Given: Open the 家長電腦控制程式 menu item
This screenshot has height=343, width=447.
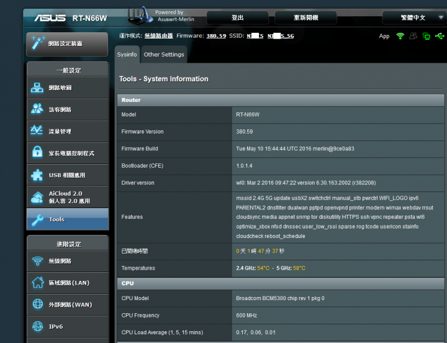Looking at the screenshot, I should [x=68, y=153].
